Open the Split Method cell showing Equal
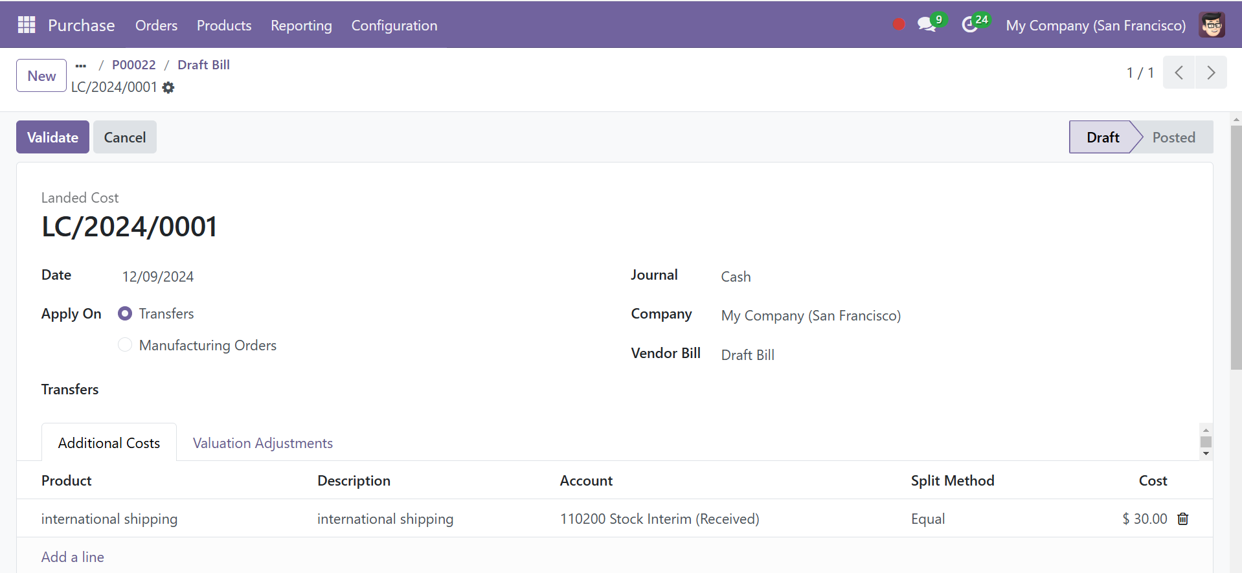 [928, 519]
